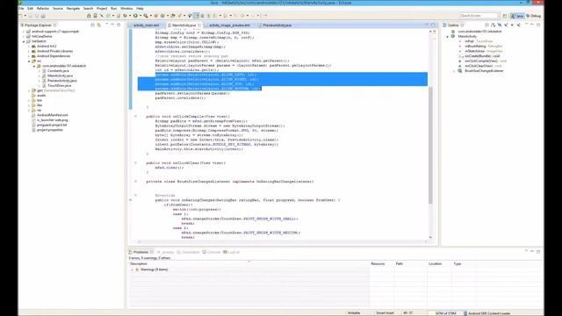Click the Save toolbar icon

[x=31, y=16]
